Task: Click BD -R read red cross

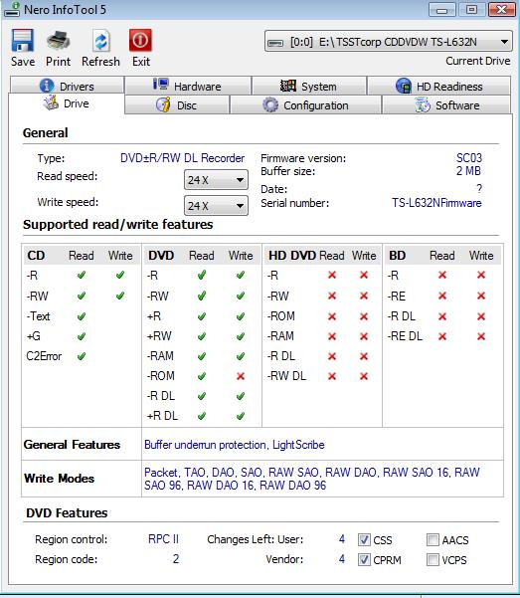Action: (442, 275)
